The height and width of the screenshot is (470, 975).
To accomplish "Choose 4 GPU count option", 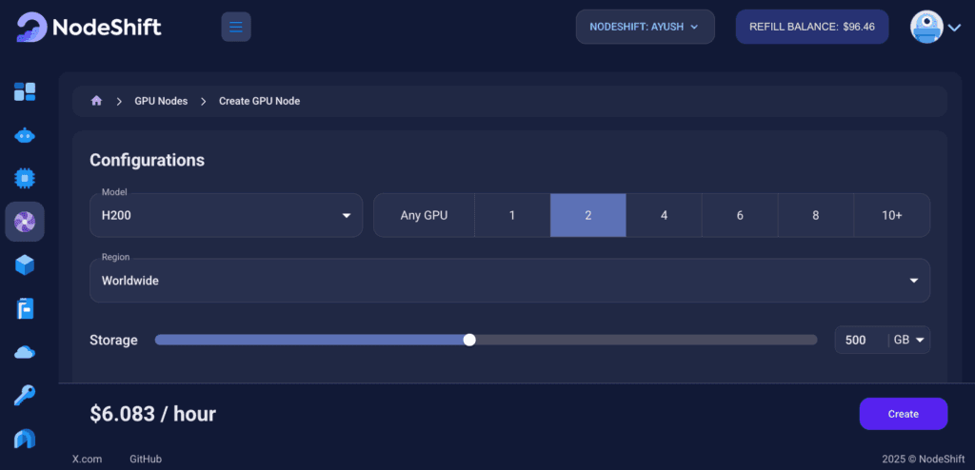I will coord(664,216).
